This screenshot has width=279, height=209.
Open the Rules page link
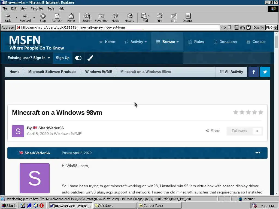click(196, 42)
